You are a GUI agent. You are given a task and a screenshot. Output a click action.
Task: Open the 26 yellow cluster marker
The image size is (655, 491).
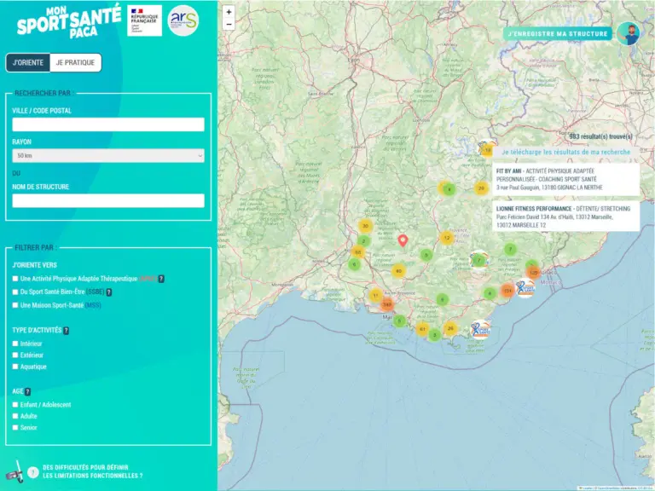450,328
